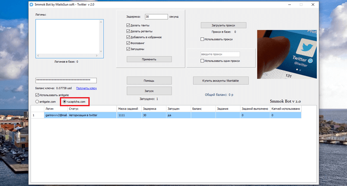Uncheck 'Использовать antigate' checkbox
The width and height of the screenshot is (347, 186).
pyautogui.click(x=37, y=95)
